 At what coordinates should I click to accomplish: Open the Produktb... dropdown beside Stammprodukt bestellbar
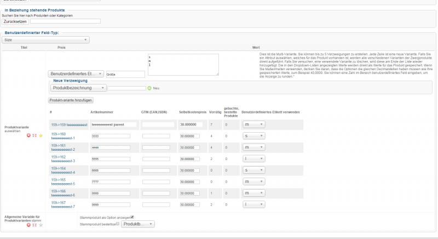coord(137,224)
